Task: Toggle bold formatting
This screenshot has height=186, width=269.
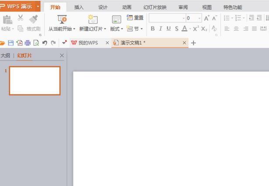Action: coord(153,29)
